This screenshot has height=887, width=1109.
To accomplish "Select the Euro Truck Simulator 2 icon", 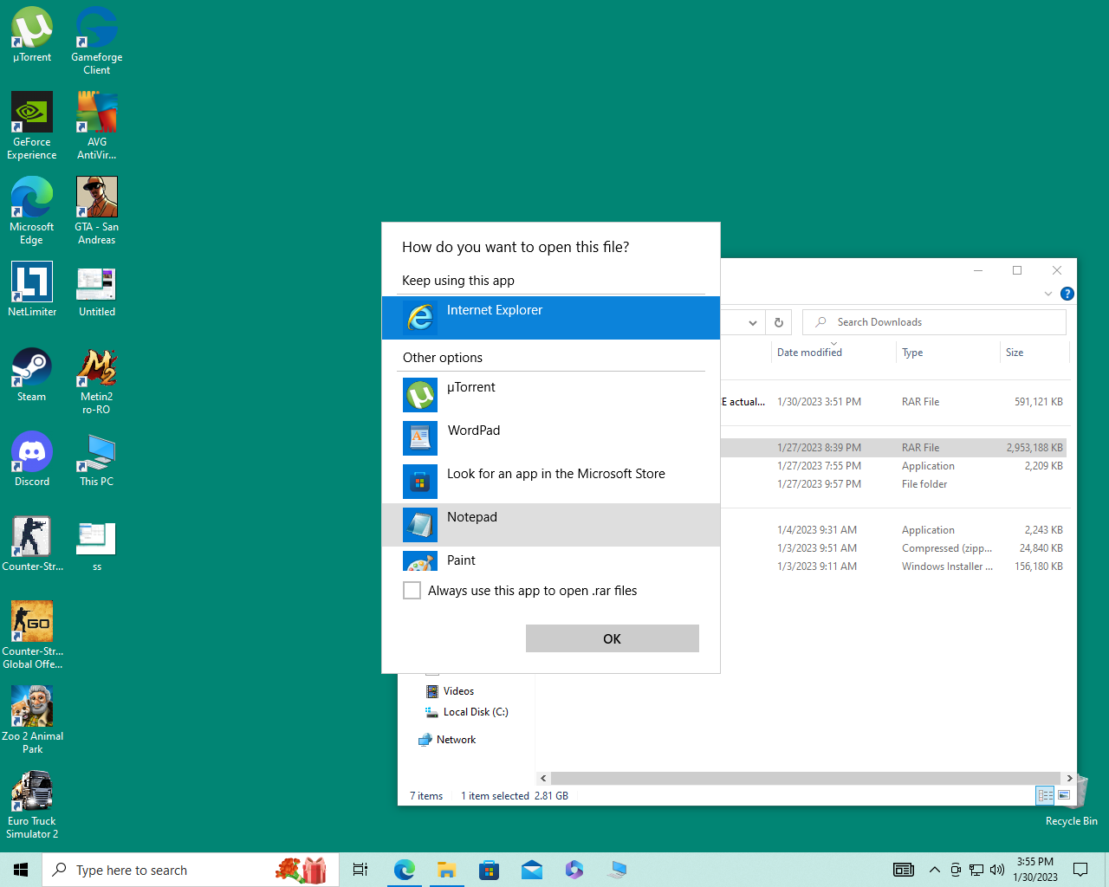I will click(32, 806).
